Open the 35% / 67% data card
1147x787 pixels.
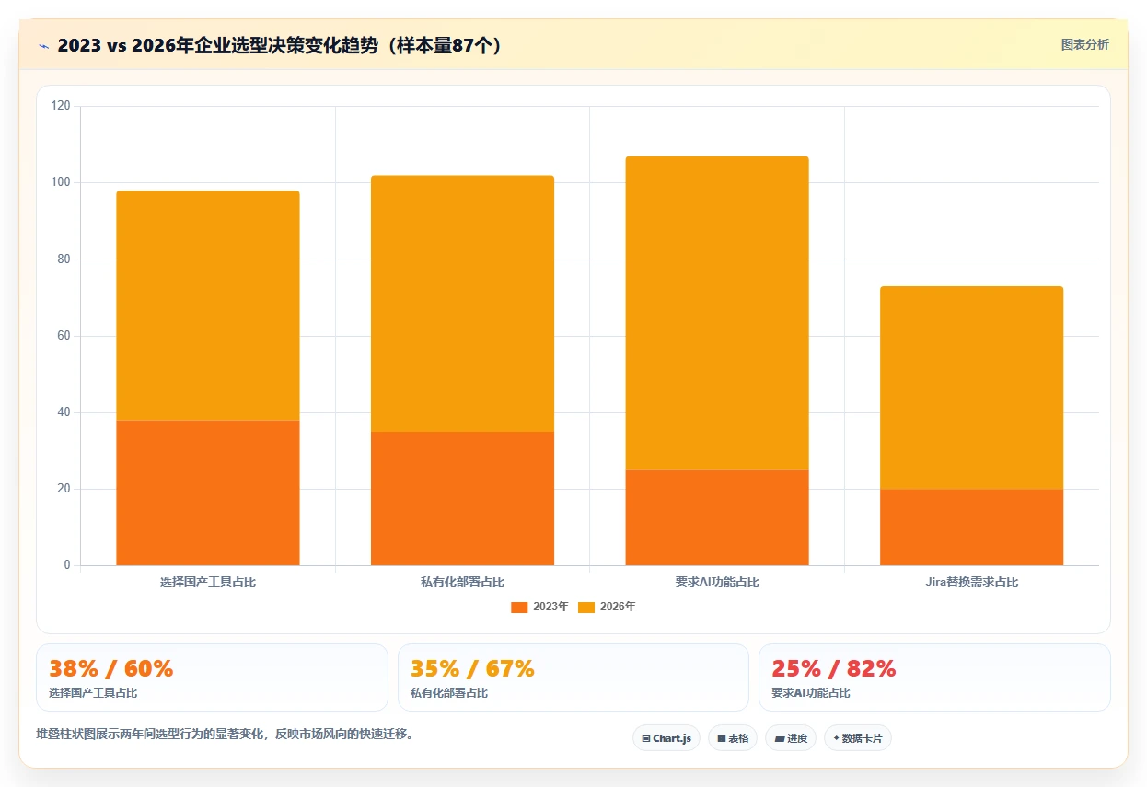pyautogui.click(x=573, y=677)
